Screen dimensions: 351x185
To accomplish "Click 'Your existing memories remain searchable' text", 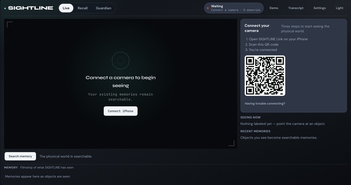I will tap(121, 97).
